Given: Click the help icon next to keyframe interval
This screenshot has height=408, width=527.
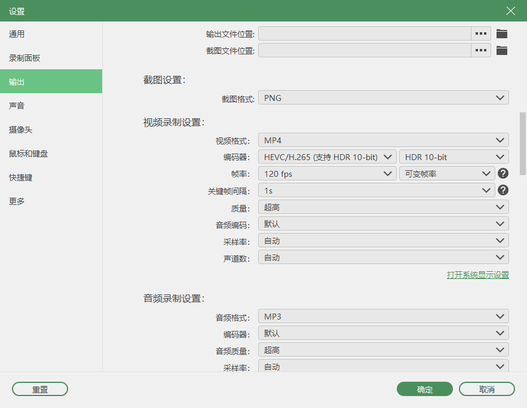Looking at the screenshot, I should click(503, 190).
